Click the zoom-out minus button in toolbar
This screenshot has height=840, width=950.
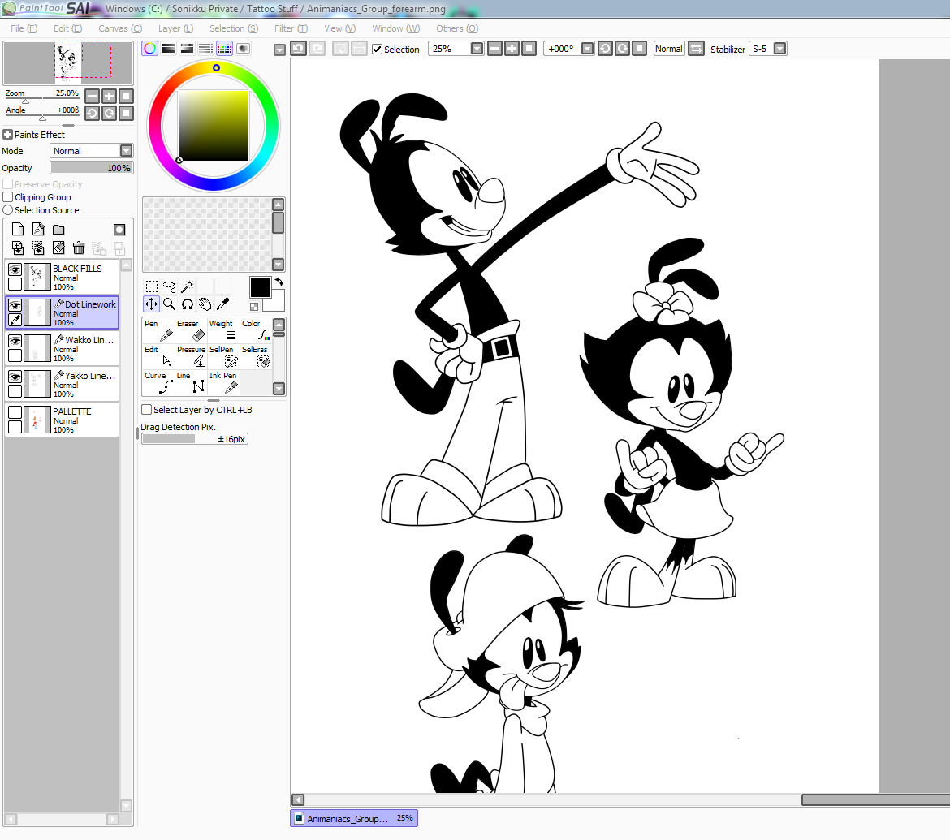(x=495, y=49)
